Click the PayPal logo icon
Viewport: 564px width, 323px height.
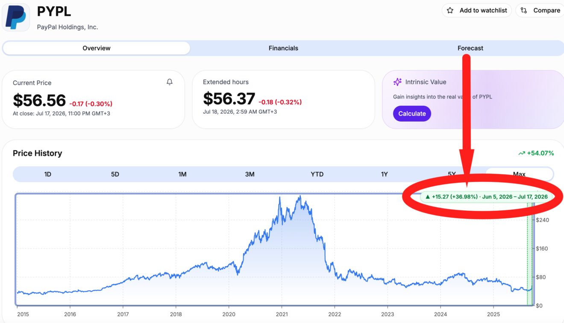[16, 17]
